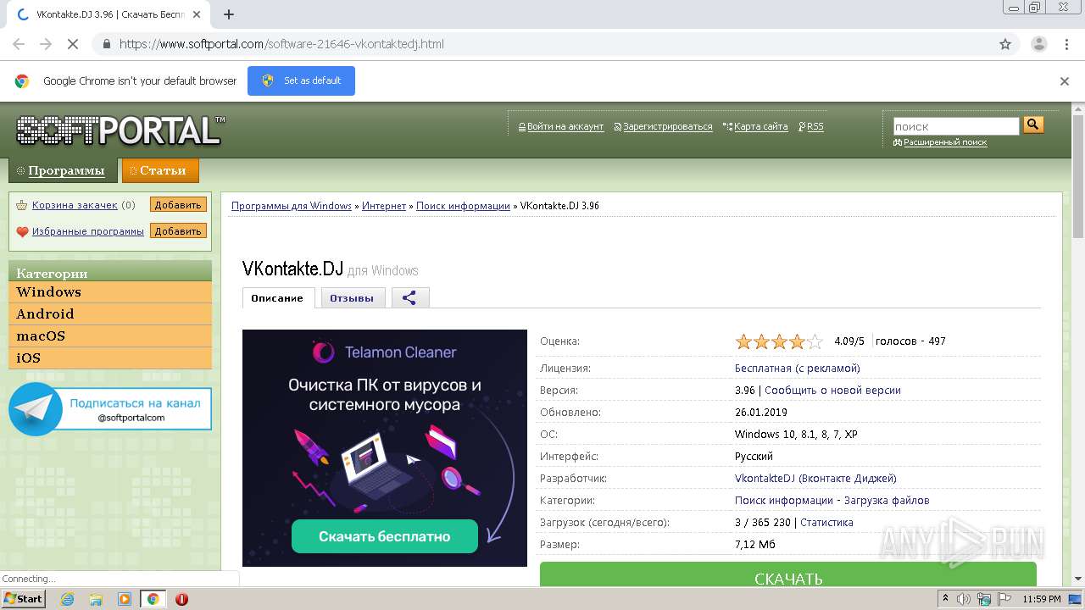Click Сообщить о новой версии link
The height and width of the screenshot is (610, 1085).
(832, 391)
